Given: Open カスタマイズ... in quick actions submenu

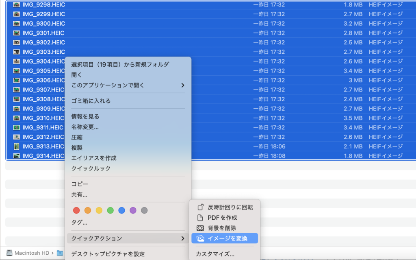Looking at the screenshot, I should pyautogui.click(x=215, y=254).
